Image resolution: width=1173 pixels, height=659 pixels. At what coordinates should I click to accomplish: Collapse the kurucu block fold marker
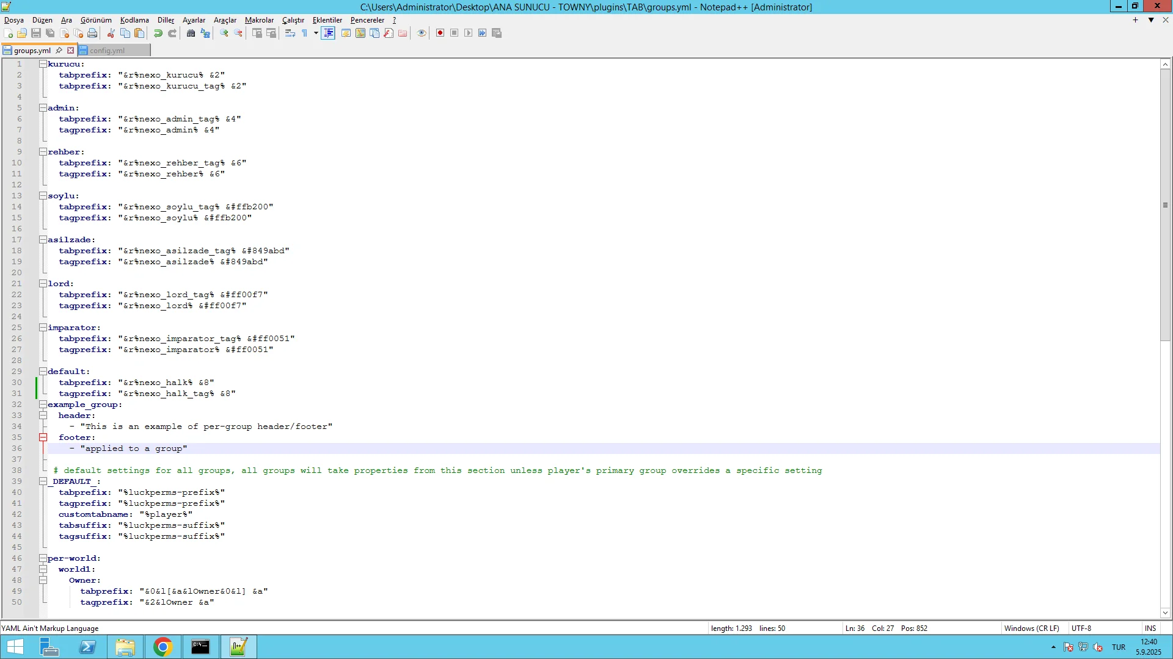43,64
